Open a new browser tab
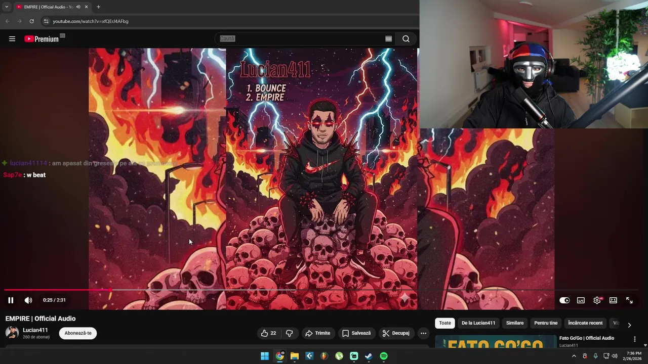The height and width of the screenshot is (364, 648). click(98, 7)
